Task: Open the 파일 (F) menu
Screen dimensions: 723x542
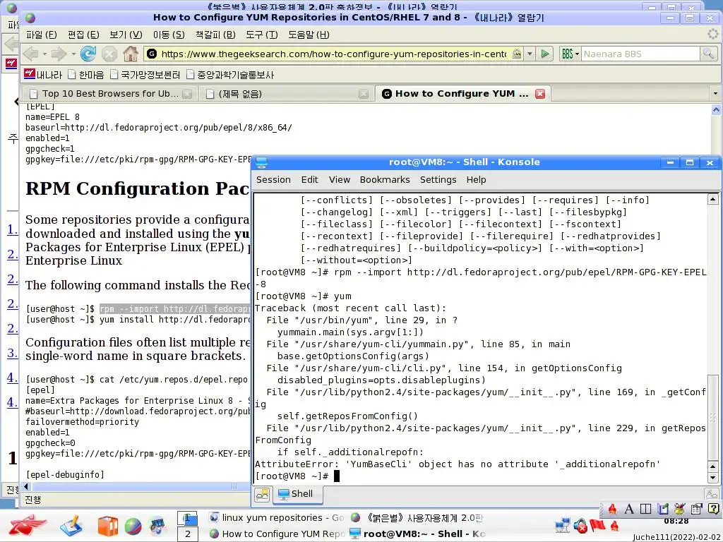Action: [41, 35]
